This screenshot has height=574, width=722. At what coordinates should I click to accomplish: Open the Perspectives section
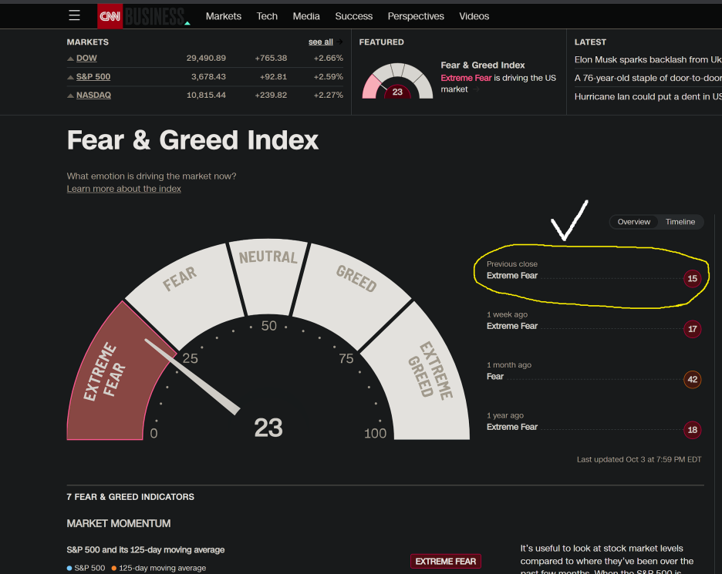pyautogui.click(x=416, y=16)
